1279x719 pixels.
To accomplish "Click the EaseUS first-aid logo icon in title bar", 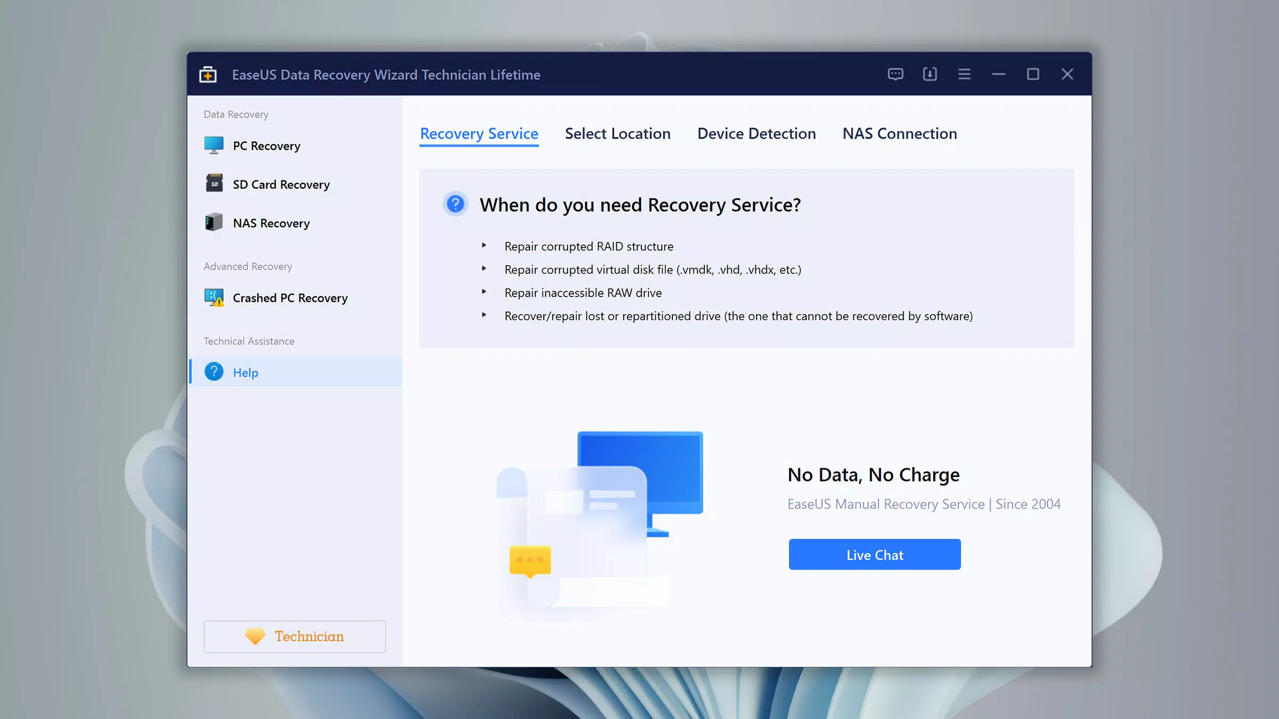I will (208, 75).
